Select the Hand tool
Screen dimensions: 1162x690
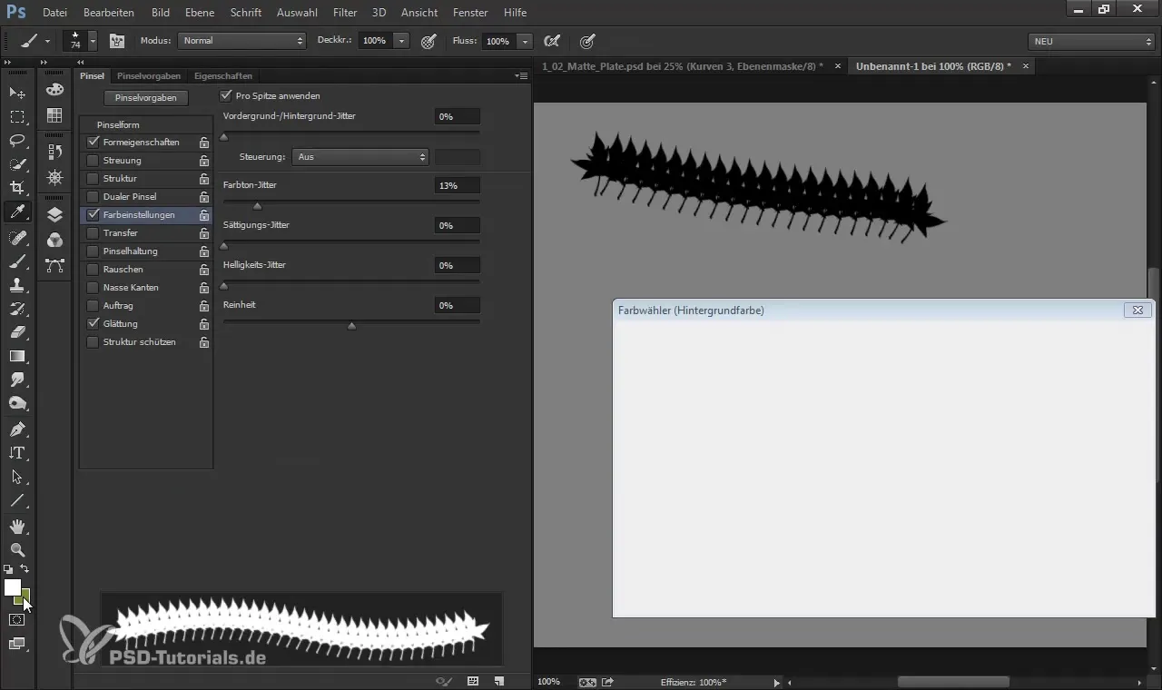[x=17, y=526]
